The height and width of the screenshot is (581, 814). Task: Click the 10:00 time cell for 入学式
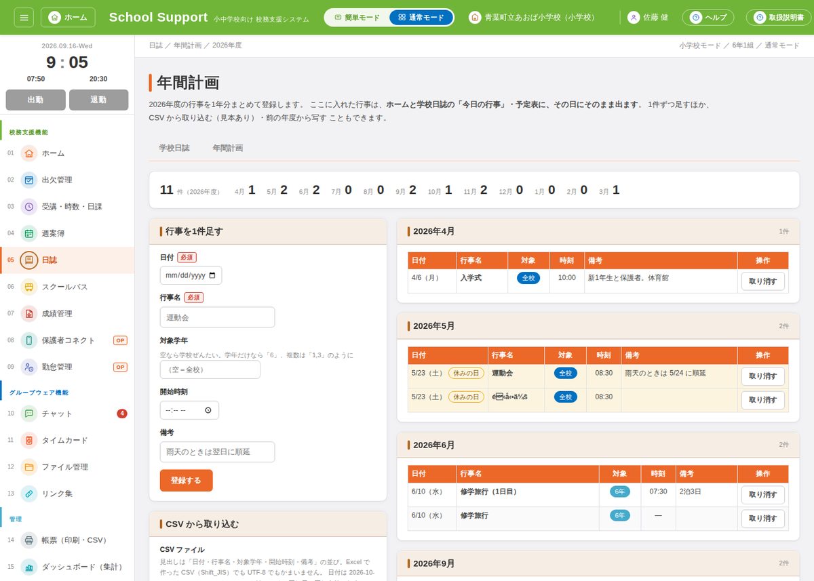567,281
